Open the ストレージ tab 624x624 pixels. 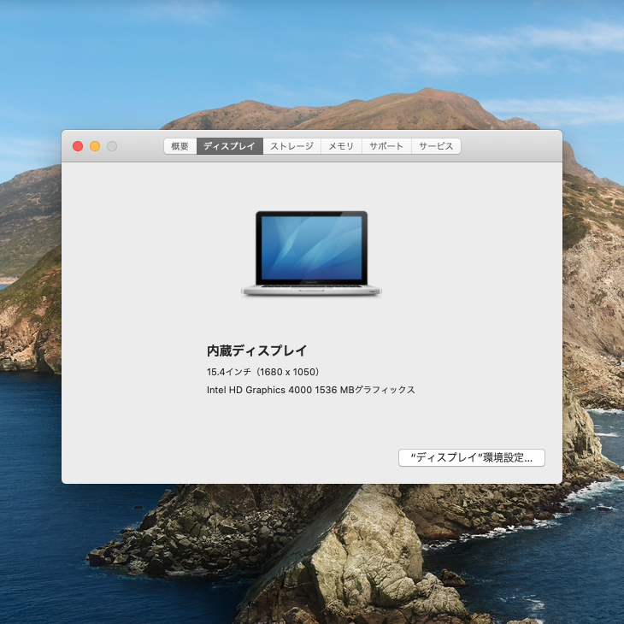click(x=292, y=146)
